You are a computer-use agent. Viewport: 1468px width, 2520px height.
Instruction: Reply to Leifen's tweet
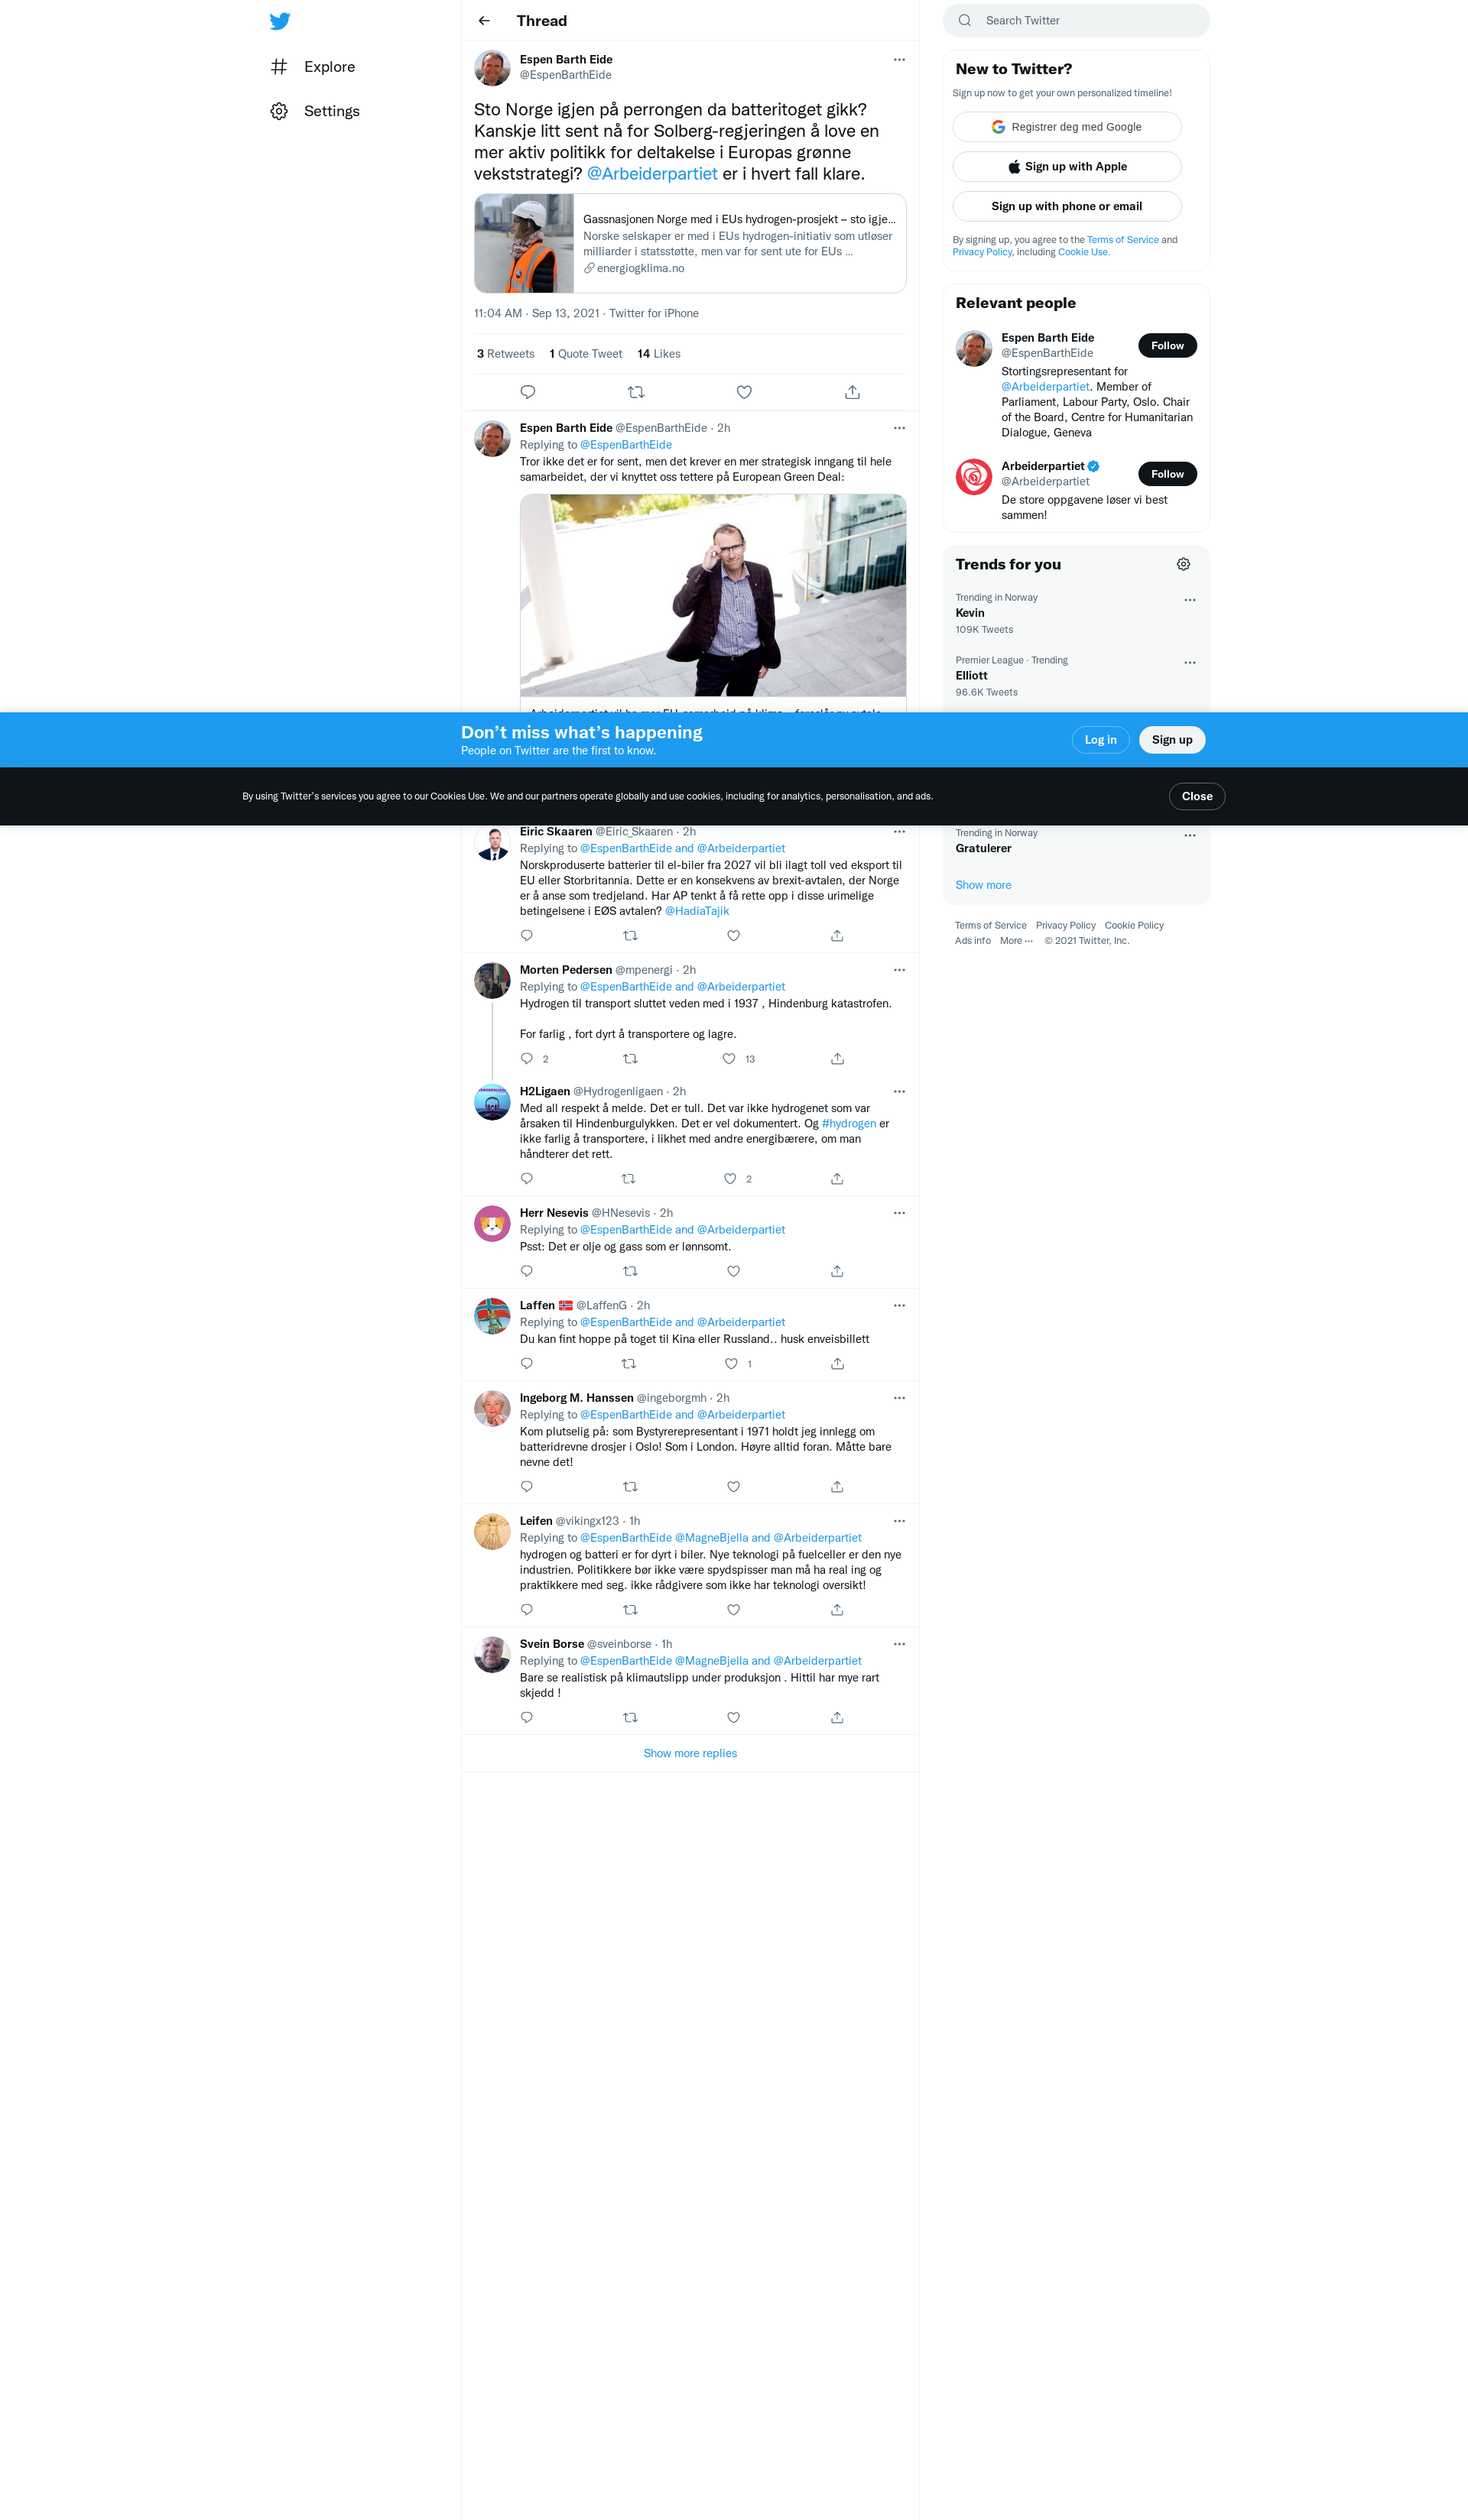click(527, 1610)
